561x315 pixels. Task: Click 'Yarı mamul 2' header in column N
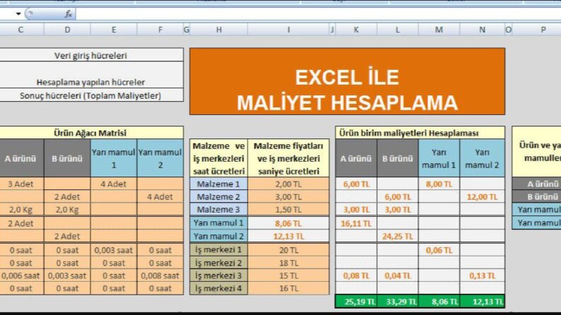pos(482,158)
